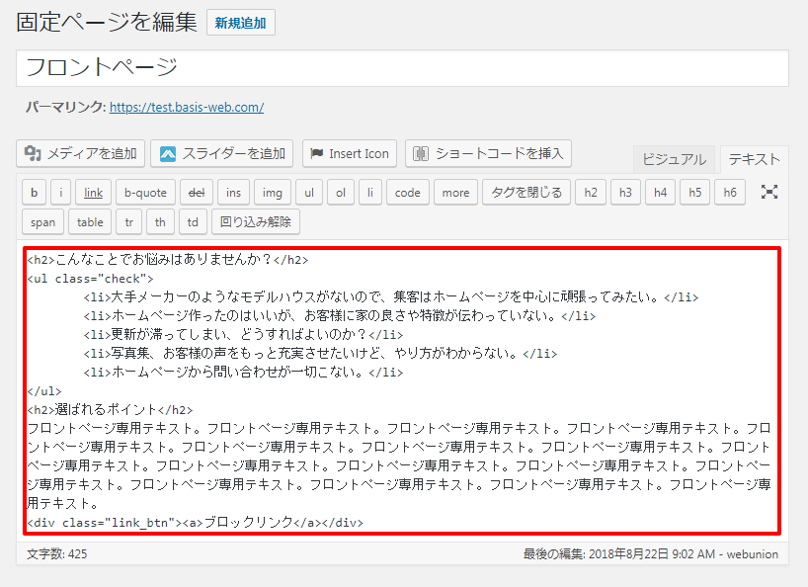The image size is (808, 587).
Task: Click the th quicktag button
Action: tap(160, 222)
